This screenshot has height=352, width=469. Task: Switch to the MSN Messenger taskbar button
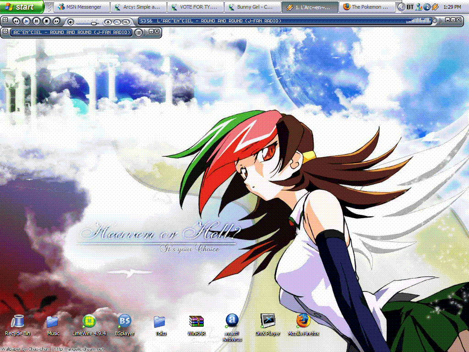(x=82, y=7)
